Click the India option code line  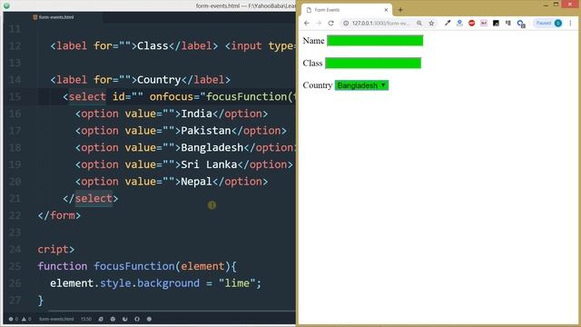[172, 114]
